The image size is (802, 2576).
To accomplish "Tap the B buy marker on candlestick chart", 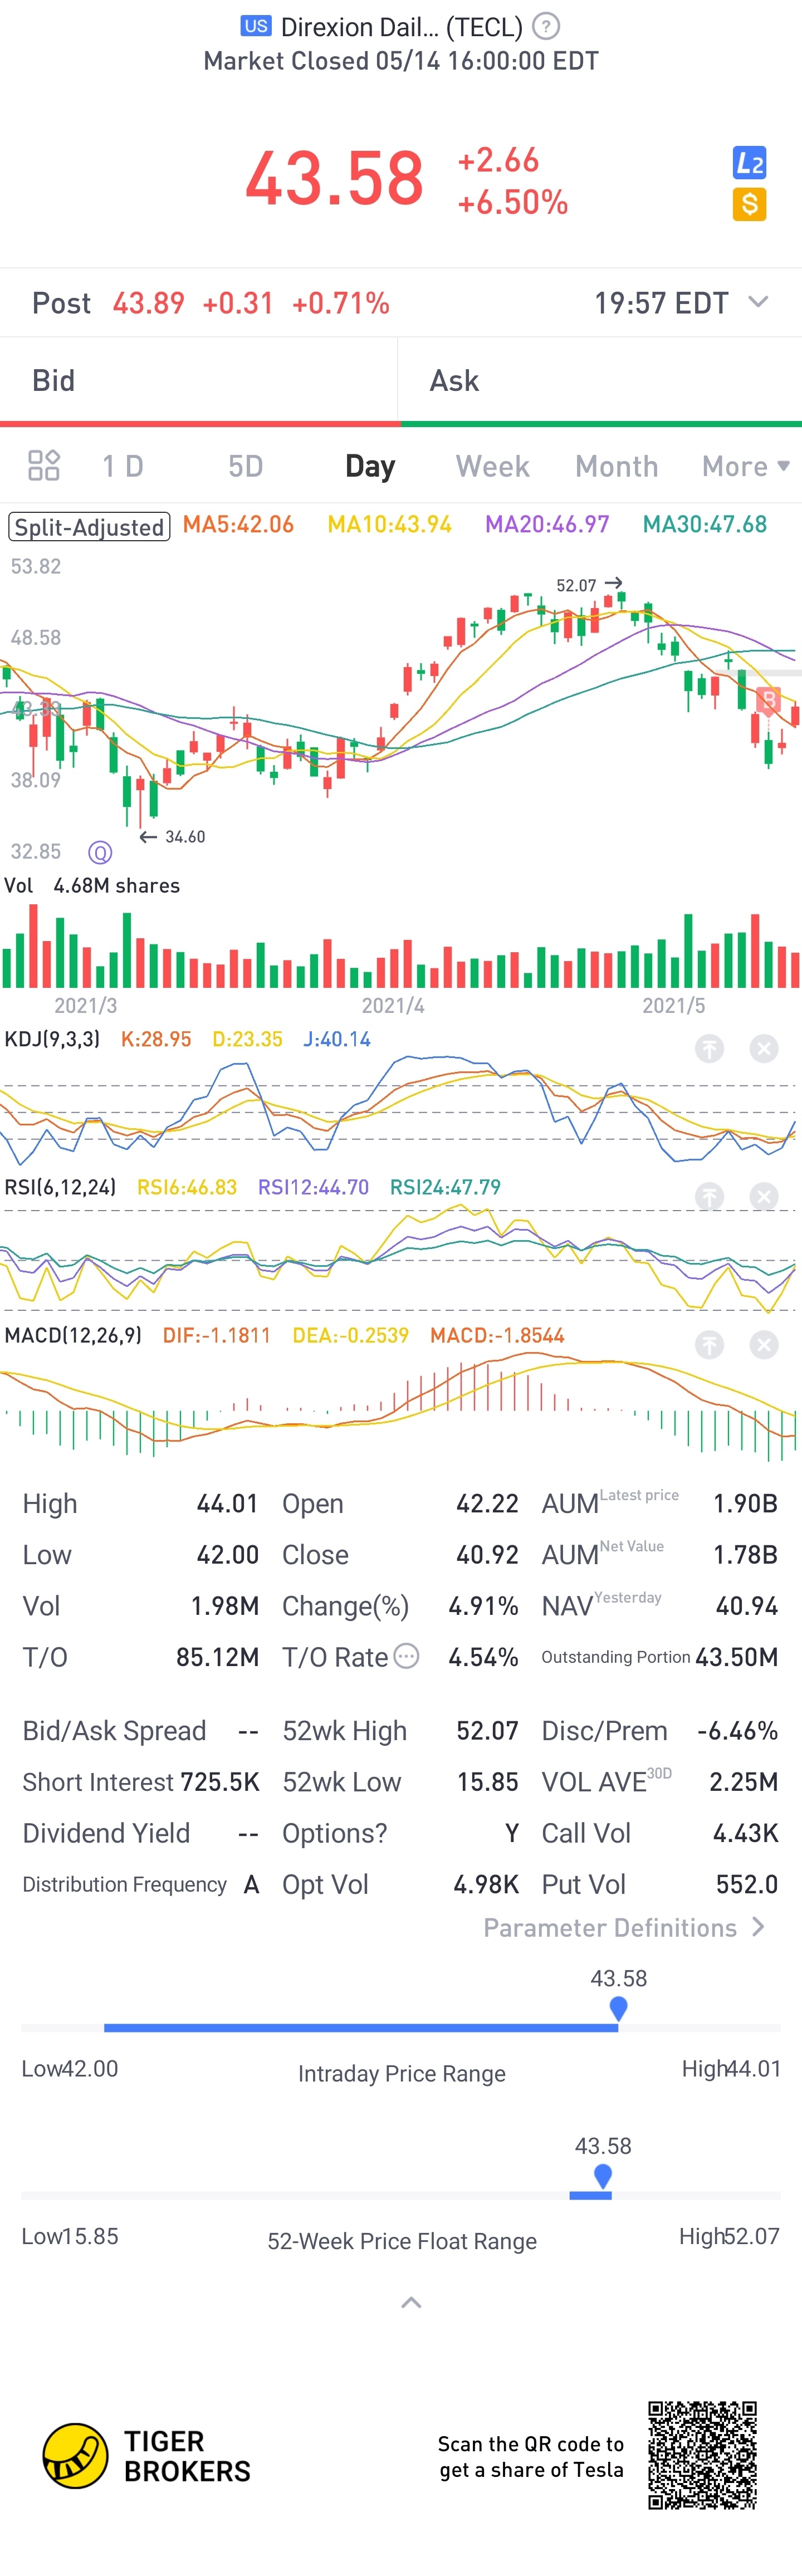I will coord(768,700).
